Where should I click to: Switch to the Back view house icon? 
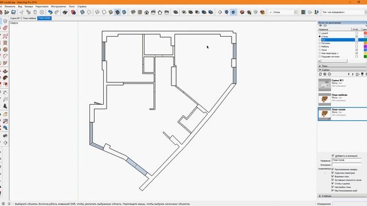(160, 12)
